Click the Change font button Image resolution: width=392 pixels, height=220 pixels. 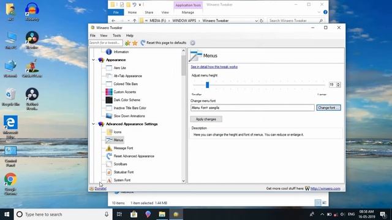tap(328, 108)
